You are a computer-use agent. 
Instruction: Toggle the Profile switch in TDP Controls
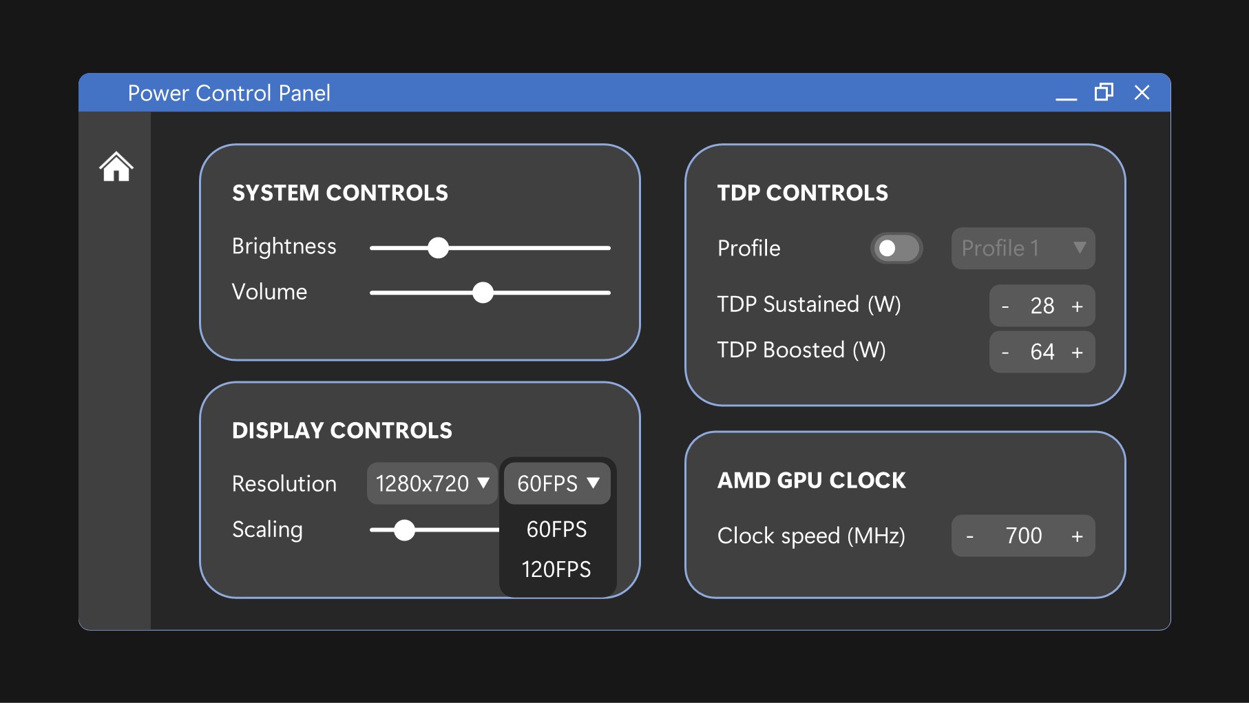tap(896, 248)
